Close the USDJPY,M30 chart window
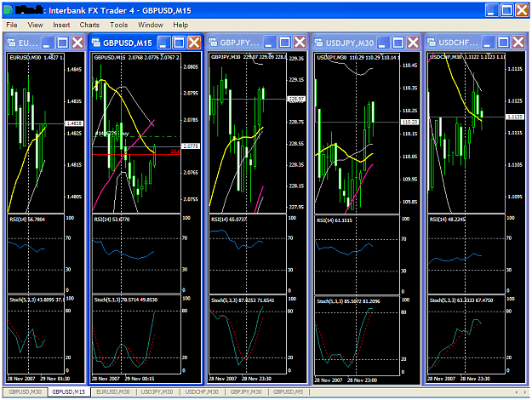Screen dimensions: 532x400 [x=413, y=43]
